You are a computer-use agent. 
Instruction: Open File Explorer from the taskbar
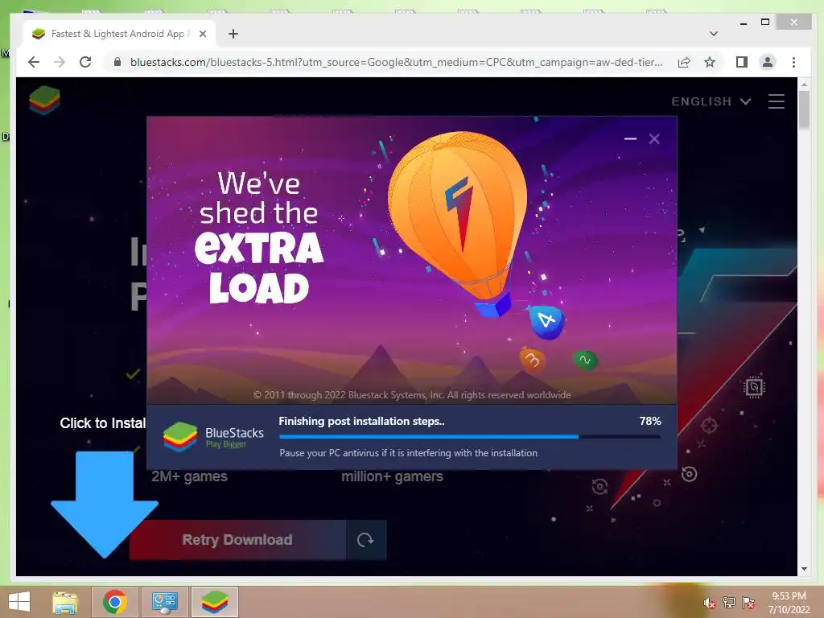(x=65, y=602)
